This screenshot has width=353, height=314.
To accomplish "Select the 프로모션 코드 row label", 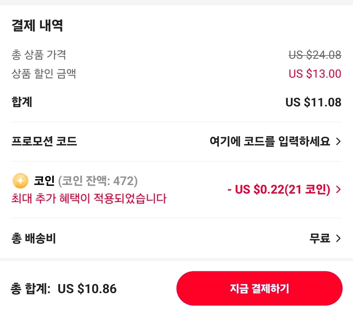I will point(44,142).
